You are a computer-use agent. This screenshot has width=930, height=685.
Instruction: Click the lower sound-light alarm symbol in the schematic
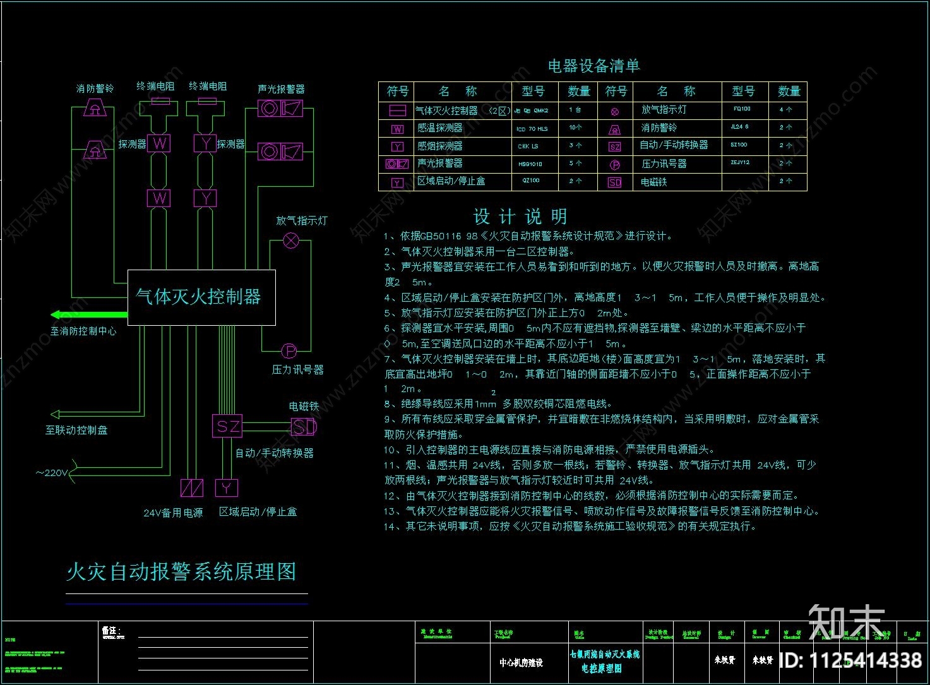click(281, 152)
